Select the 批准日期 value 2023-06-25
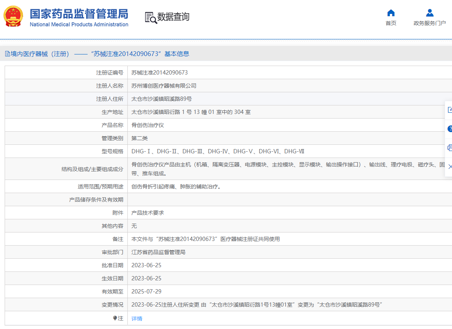Screen dimensions: 452x329 click(x=146, y=265)
